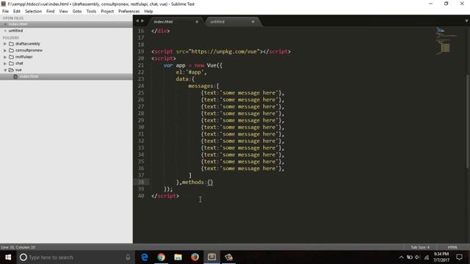Select draftassembly folder in sidebar
470x264 pixels.
coord(28,44)
